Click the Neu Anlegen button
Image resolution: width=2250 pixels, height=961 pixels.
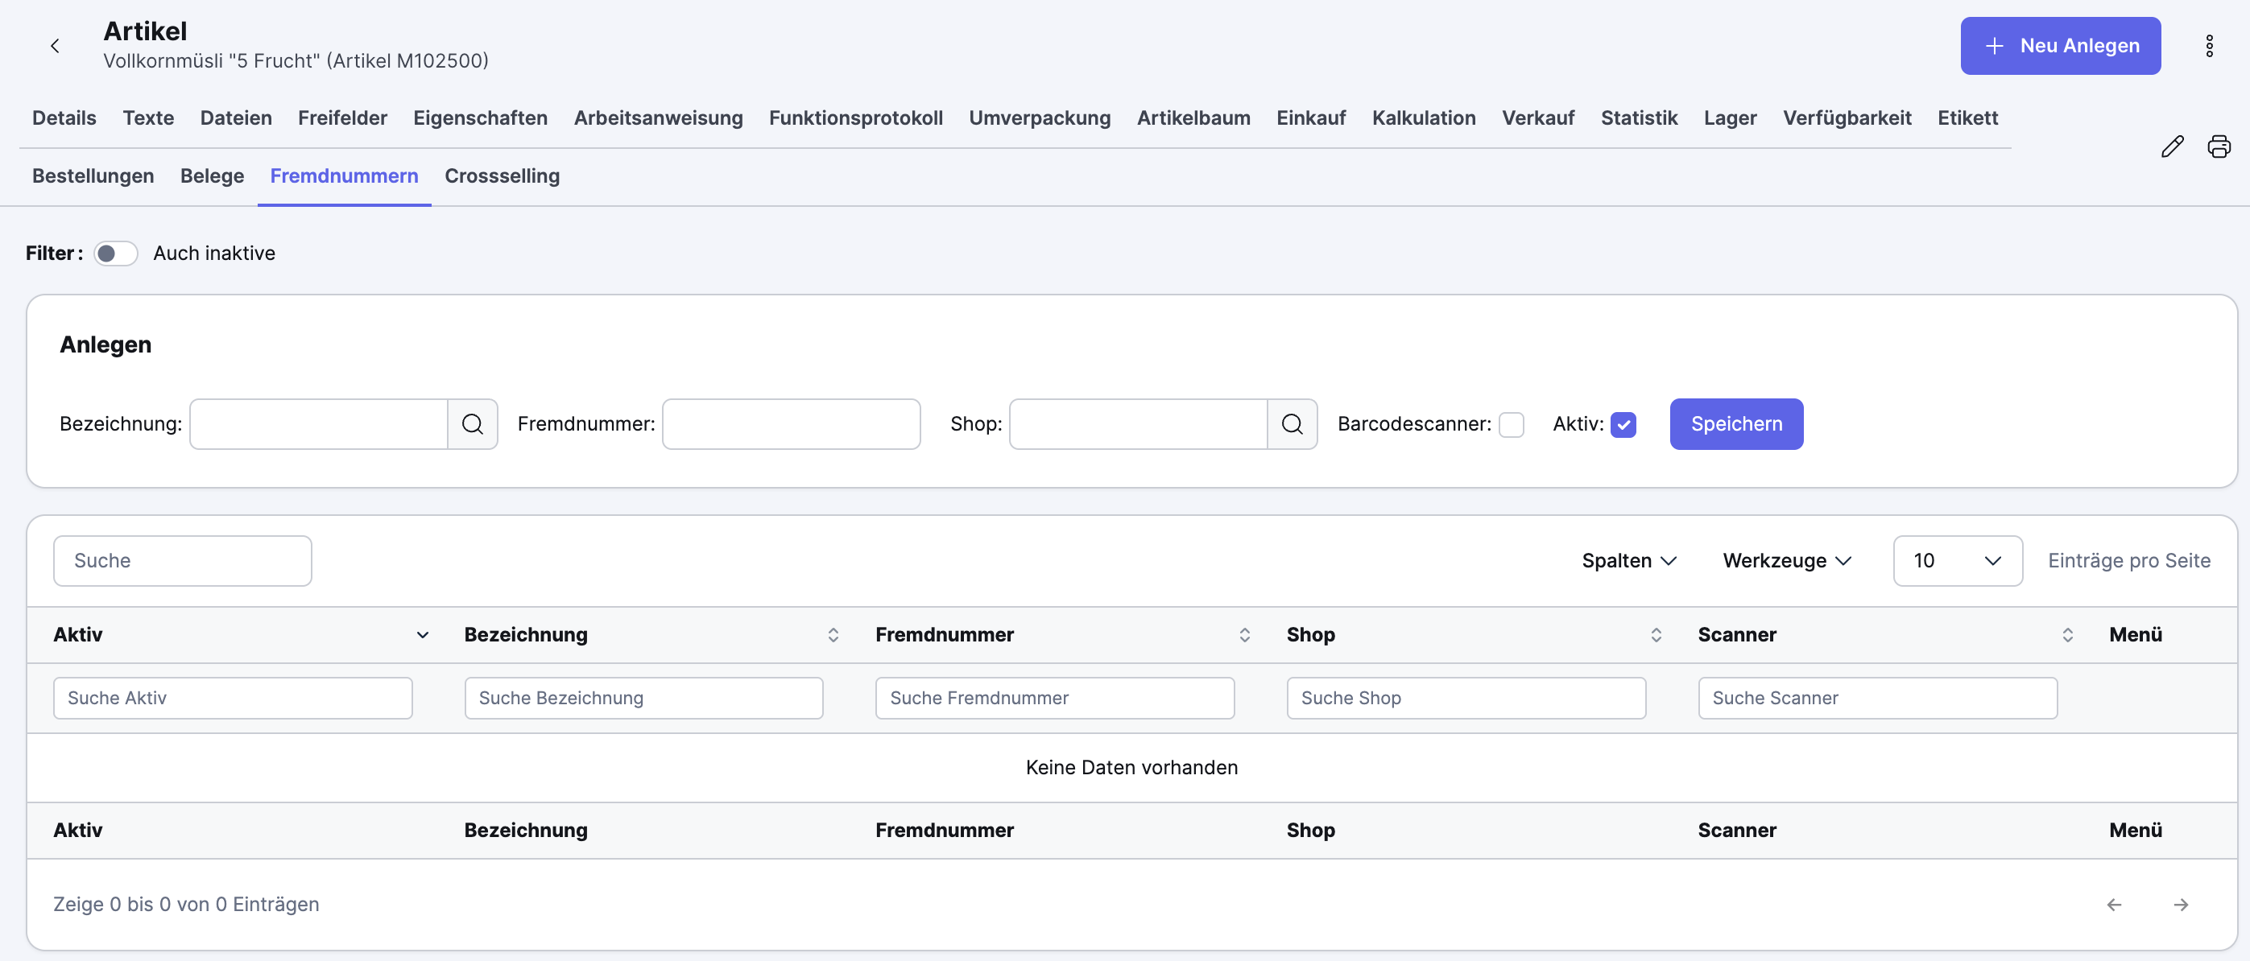tap(2060, 46)
